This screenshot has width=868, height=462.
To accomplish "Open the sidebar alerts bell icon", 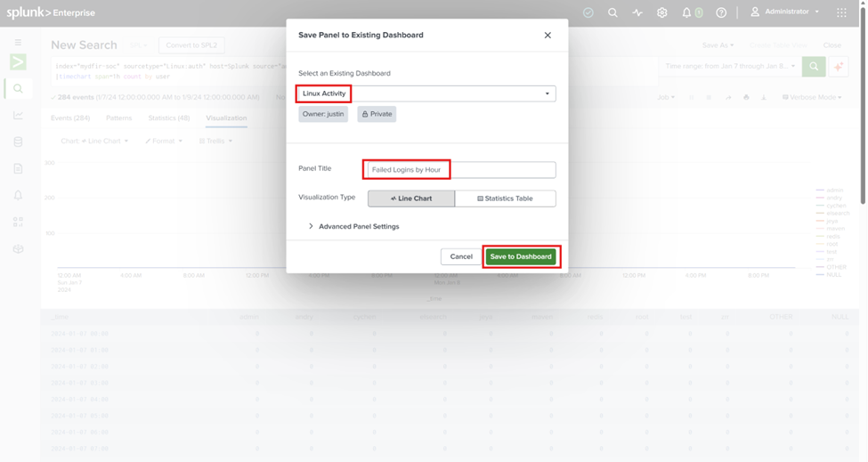I will point(19,195).
